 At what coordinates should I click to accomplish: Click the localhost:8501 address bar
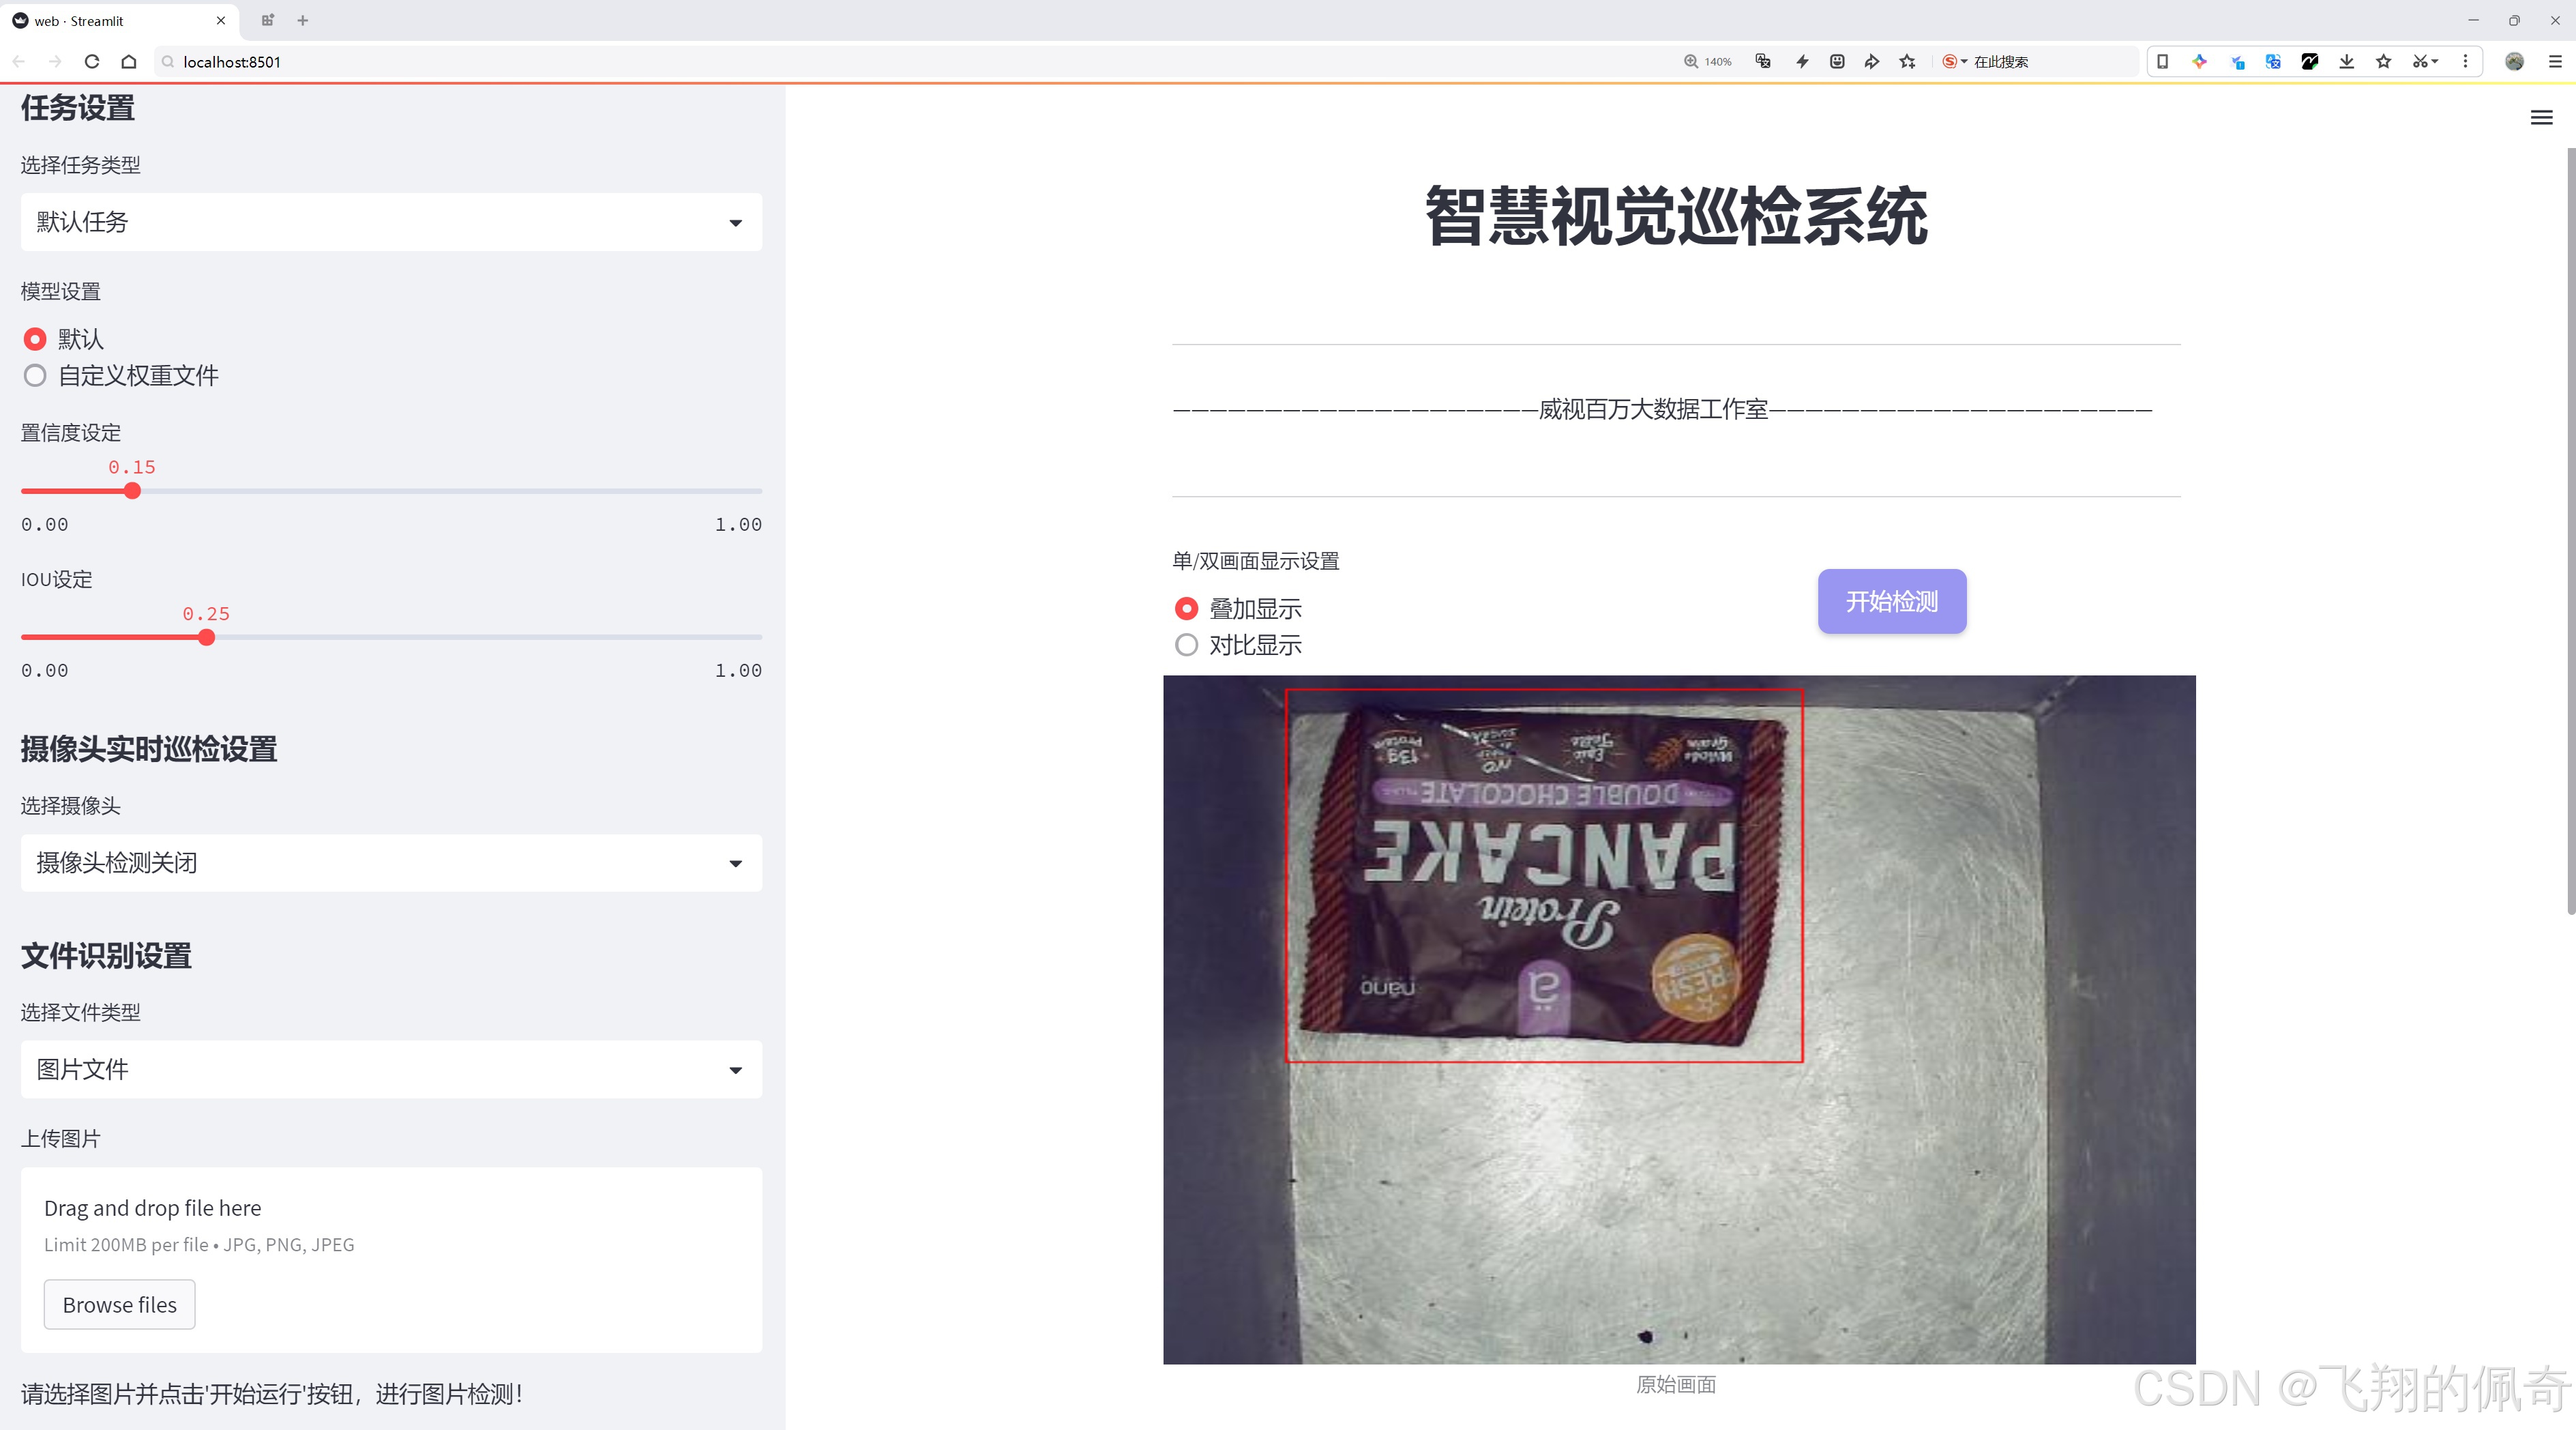(x=900, y=62)
